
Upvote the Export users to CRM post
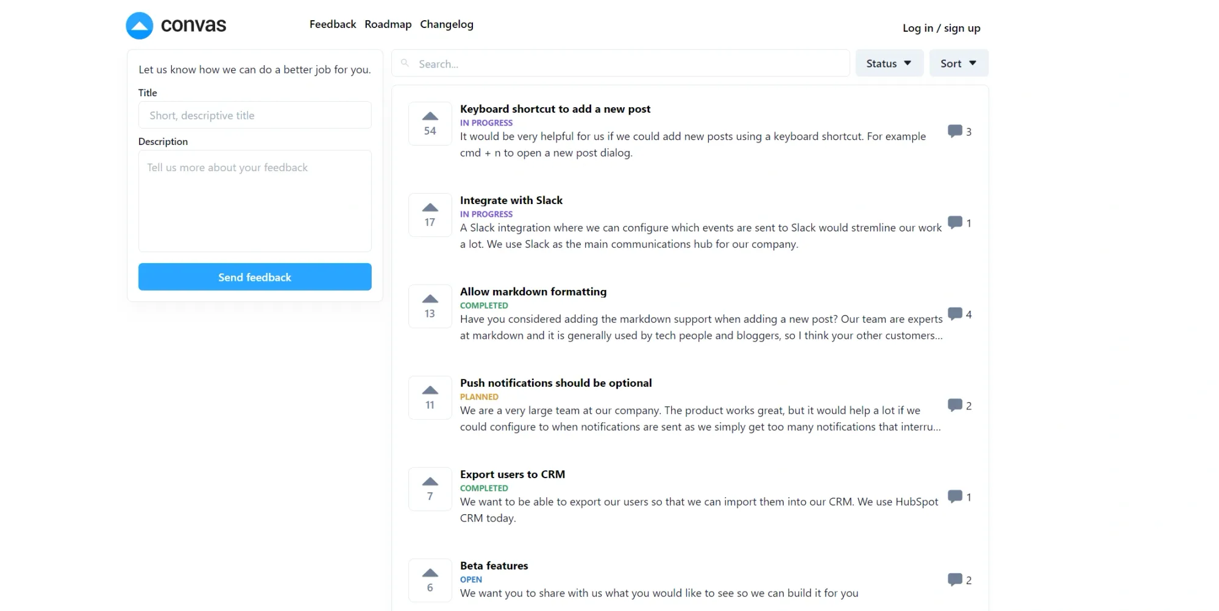(430, 489)
